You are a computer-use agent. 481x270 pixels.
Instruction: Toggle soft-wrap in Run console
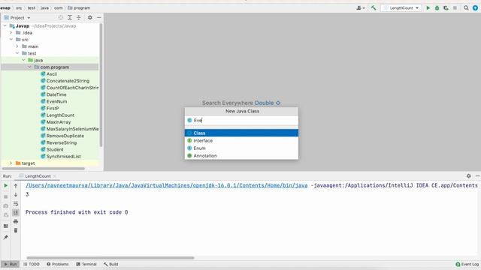(x=16, y=204)
